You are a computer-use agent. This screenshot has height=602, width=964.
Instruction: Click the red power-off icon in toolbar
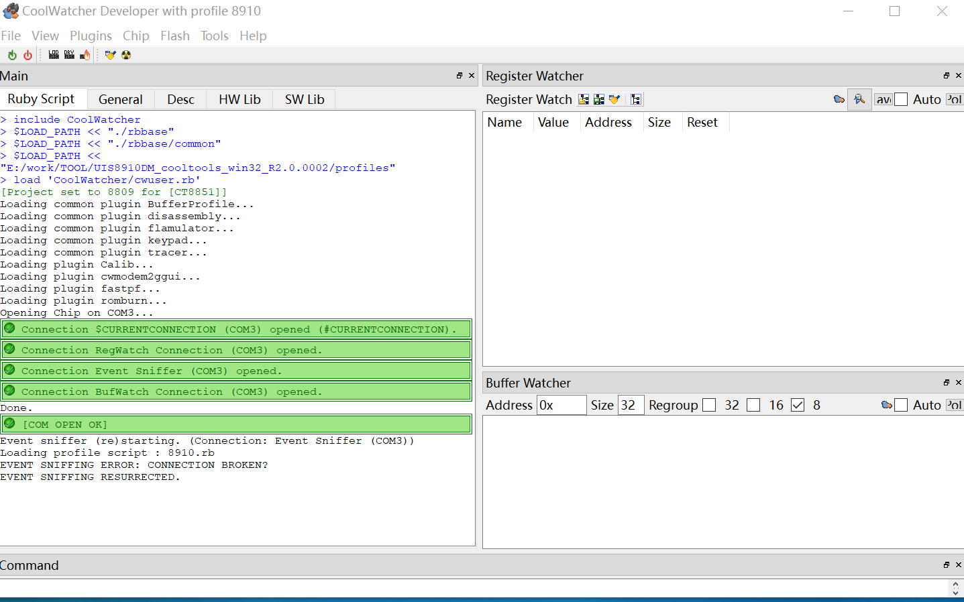coord(28,55)
